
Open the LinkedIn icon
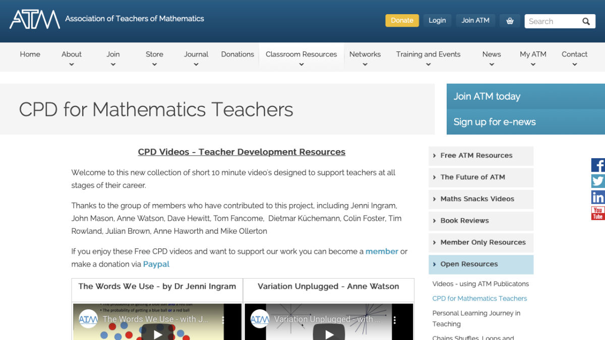(x=598, y=197)
